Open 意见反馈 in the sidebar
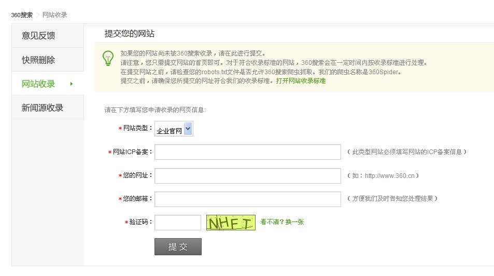The image size is (494, 276). (x=38, y=36)
